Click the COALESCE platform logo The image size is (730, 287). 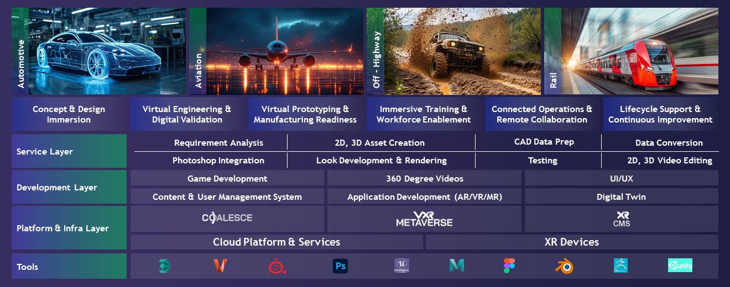point(227,217)
